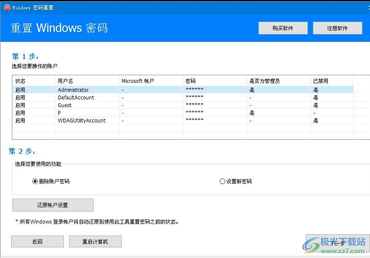Click the 状态 column header

click(x=34, y=81)
